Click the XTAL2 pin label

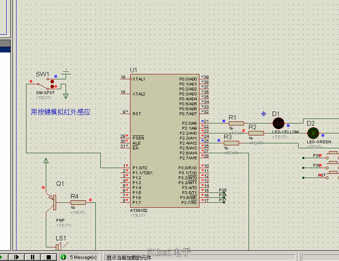(139, 94)
